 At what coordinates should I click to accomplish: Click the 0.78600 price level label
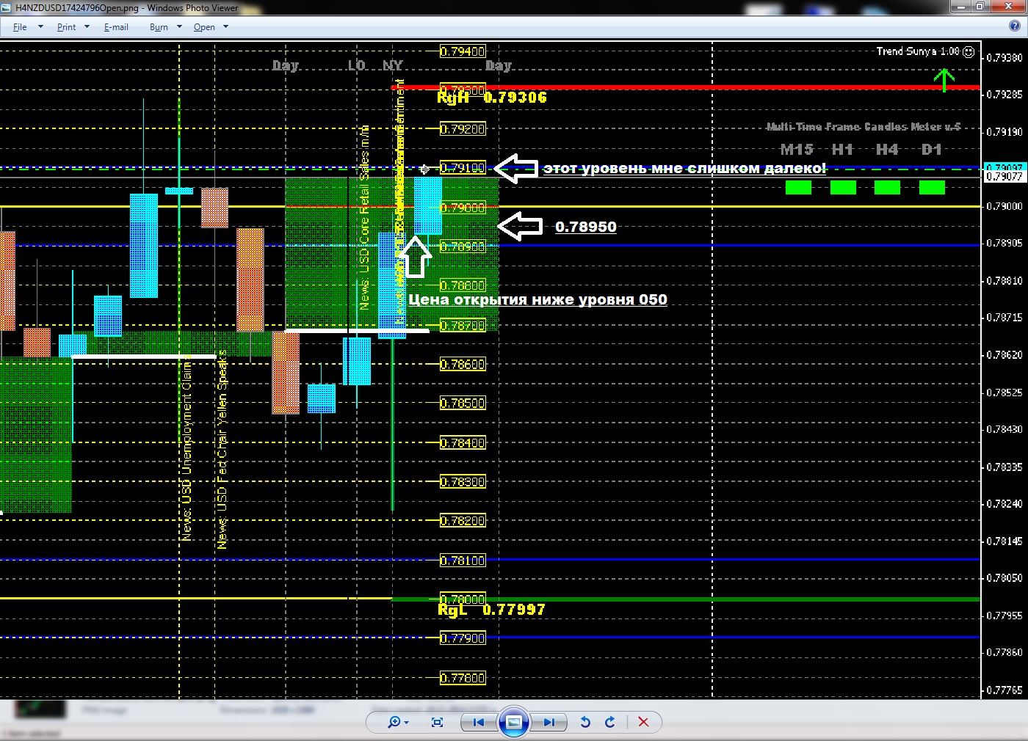tap(463, 364)
